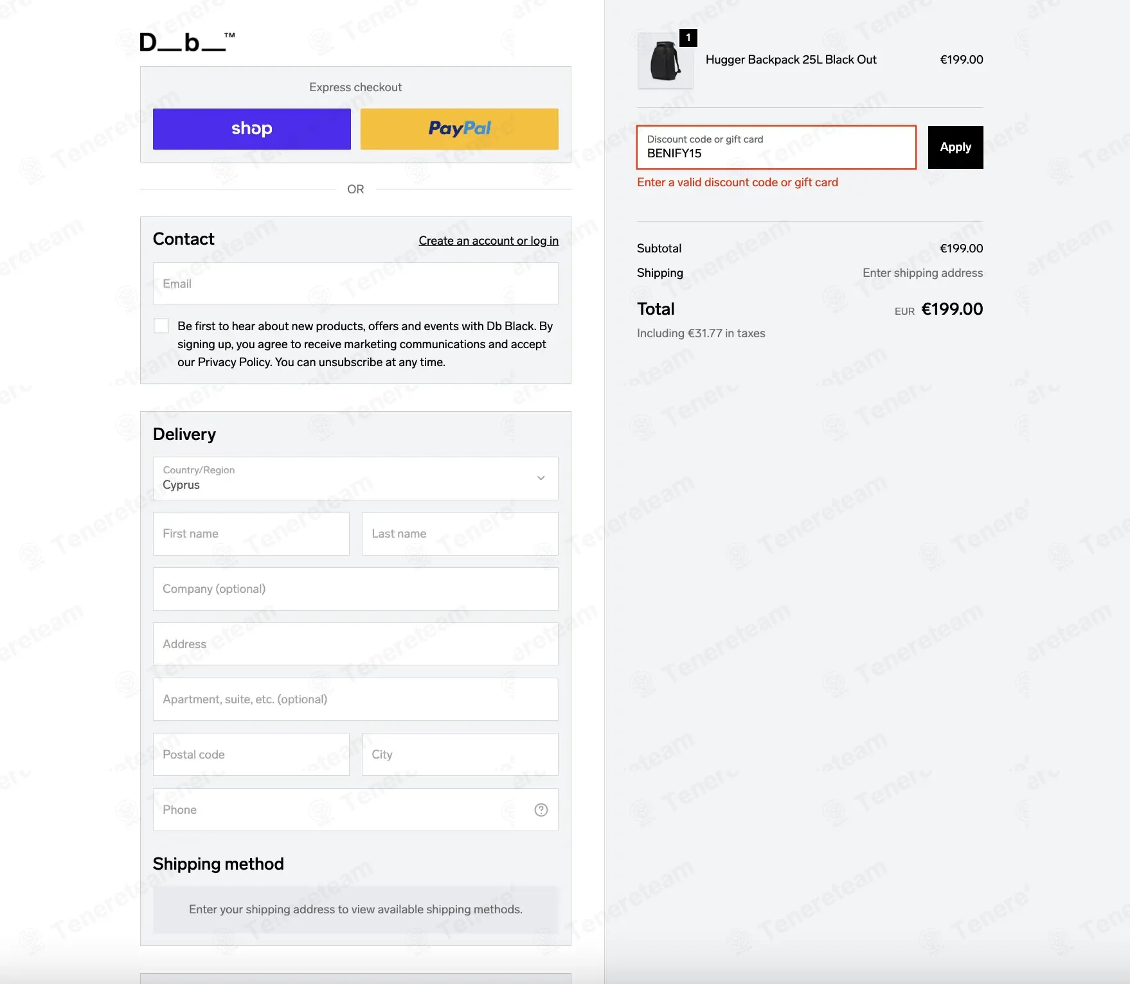
Task: Click the Email input field
Action: [x=355, y=284]
